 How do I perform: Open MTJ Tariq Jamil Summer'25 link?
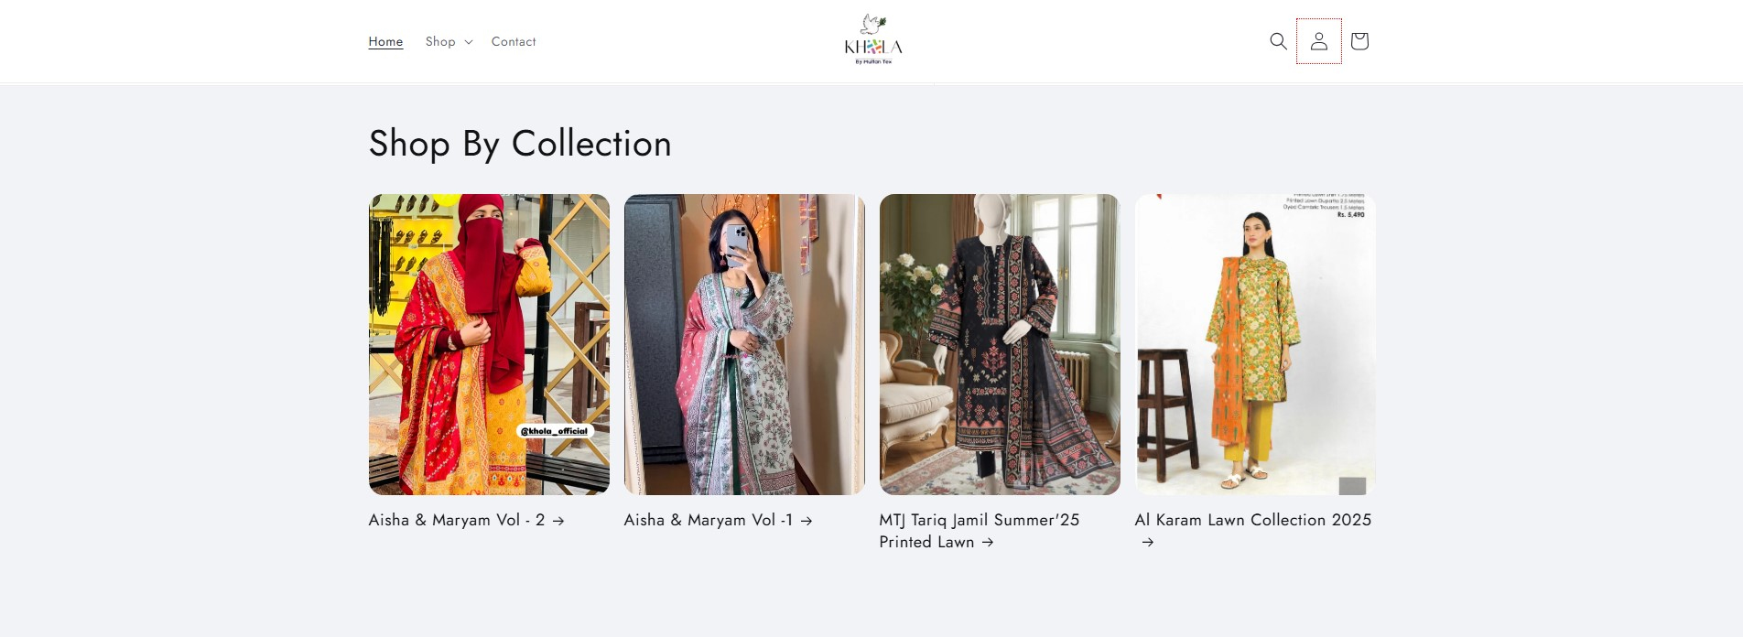click(980, 520)
